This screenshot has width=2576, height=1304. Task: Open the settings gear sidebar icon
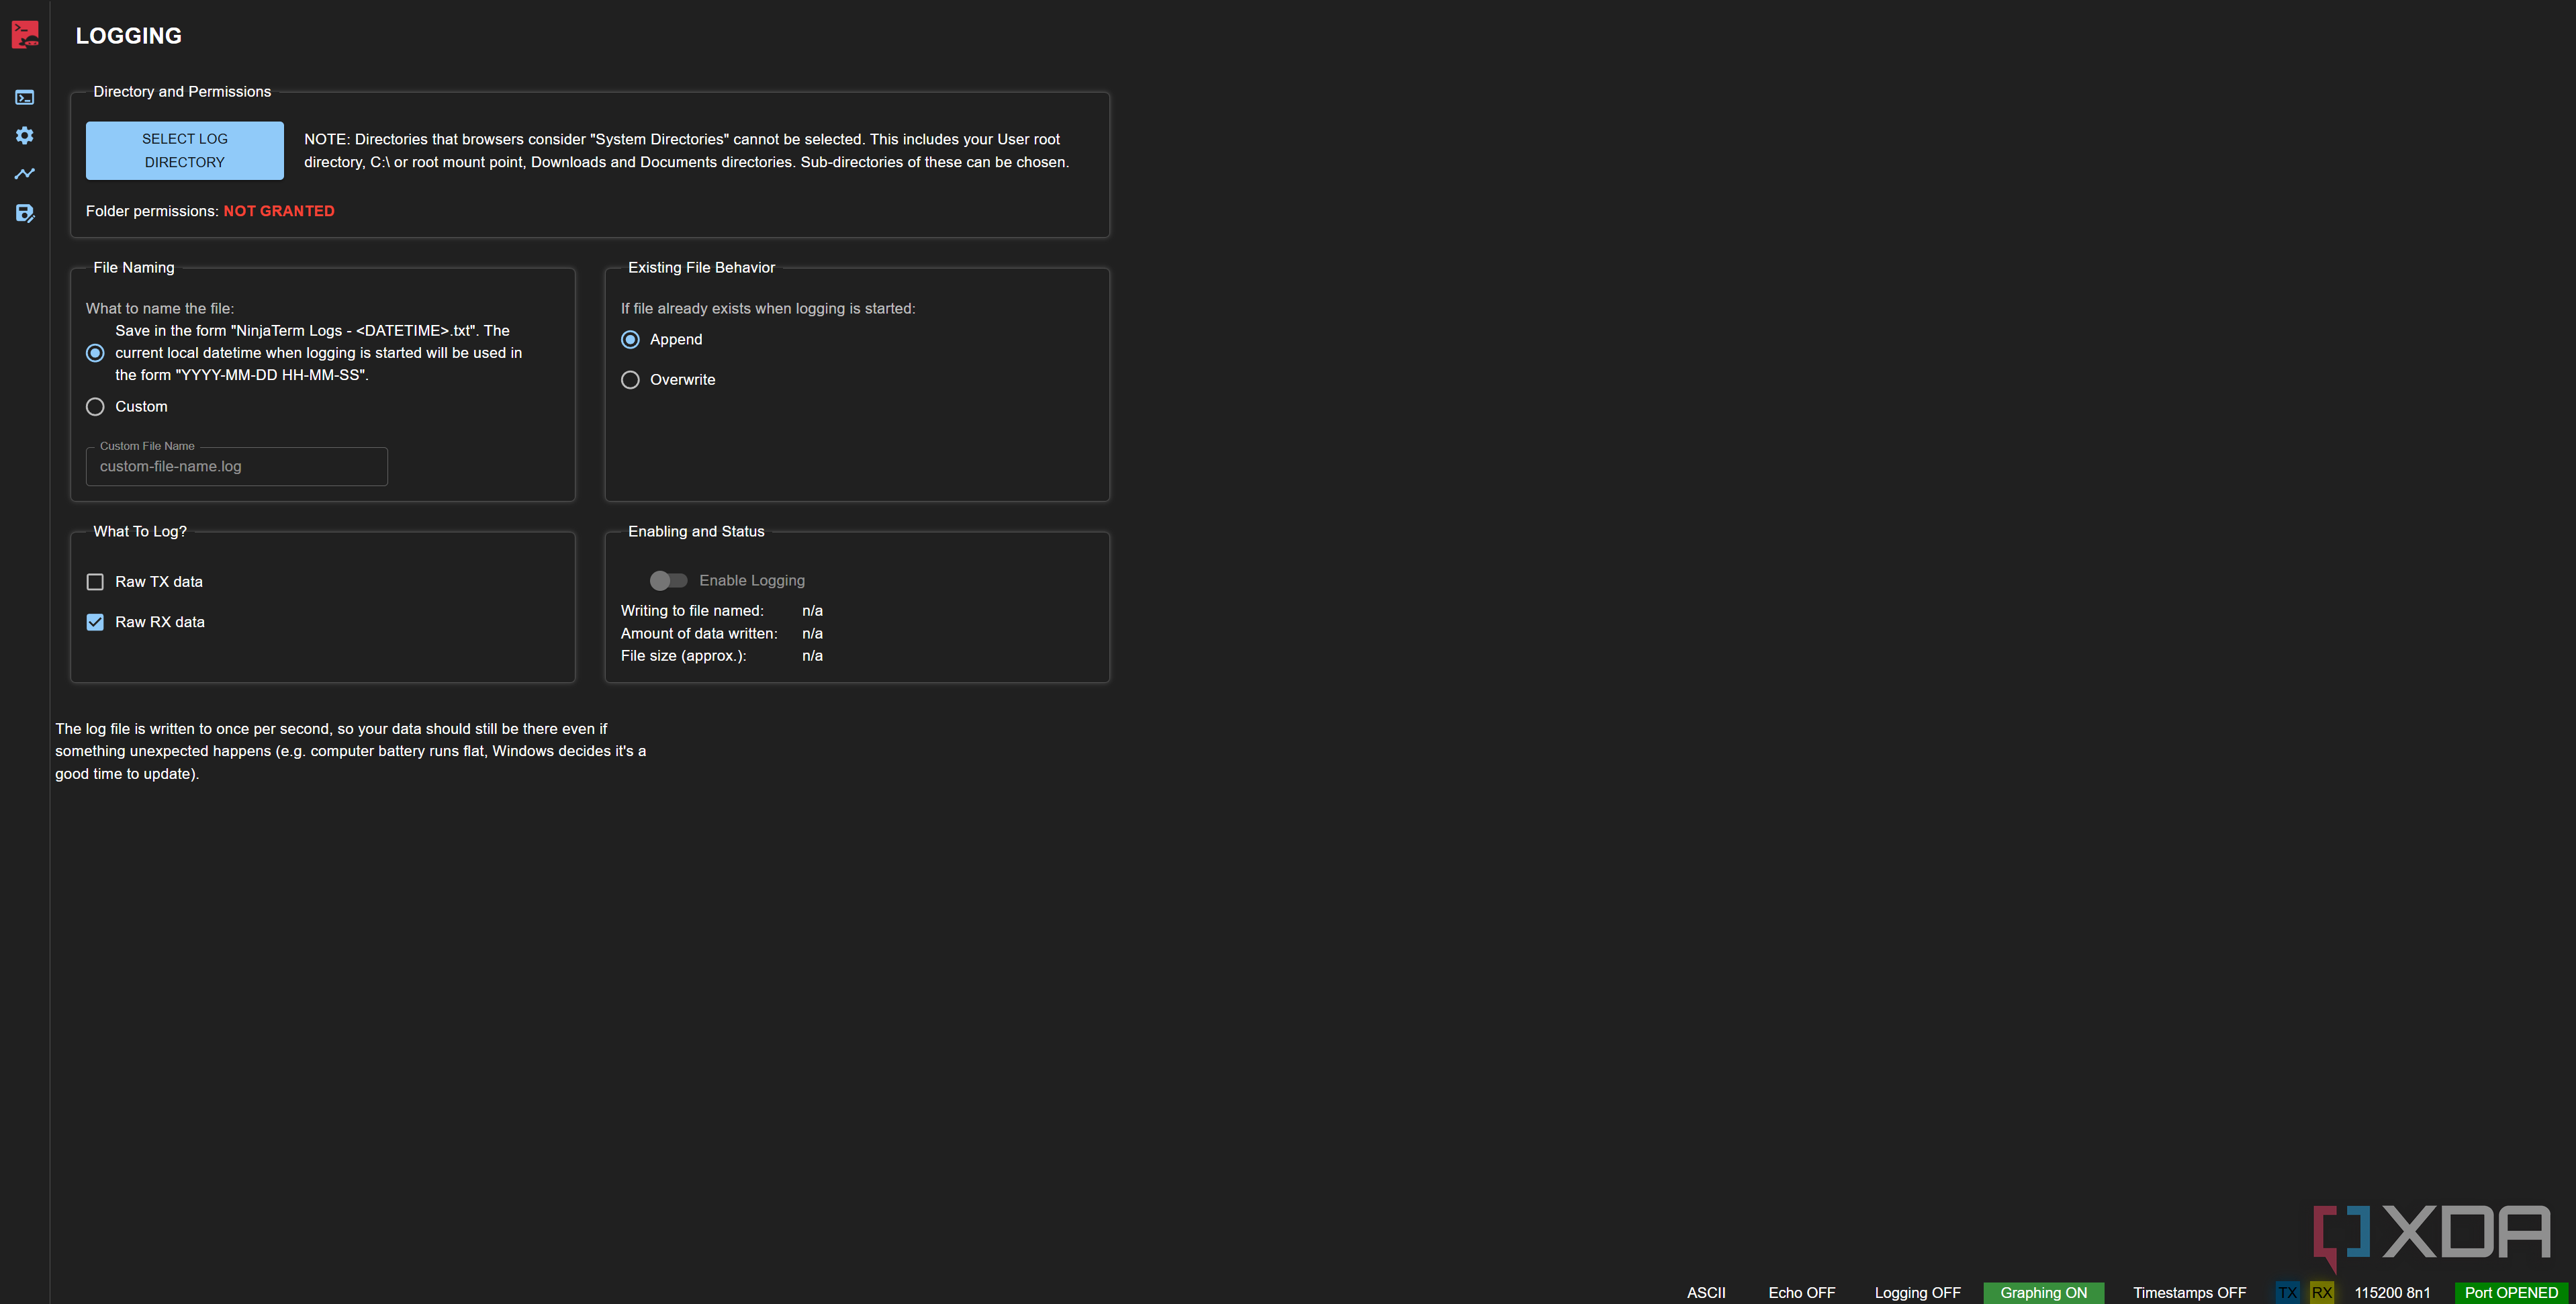click(x=24, y=135)
